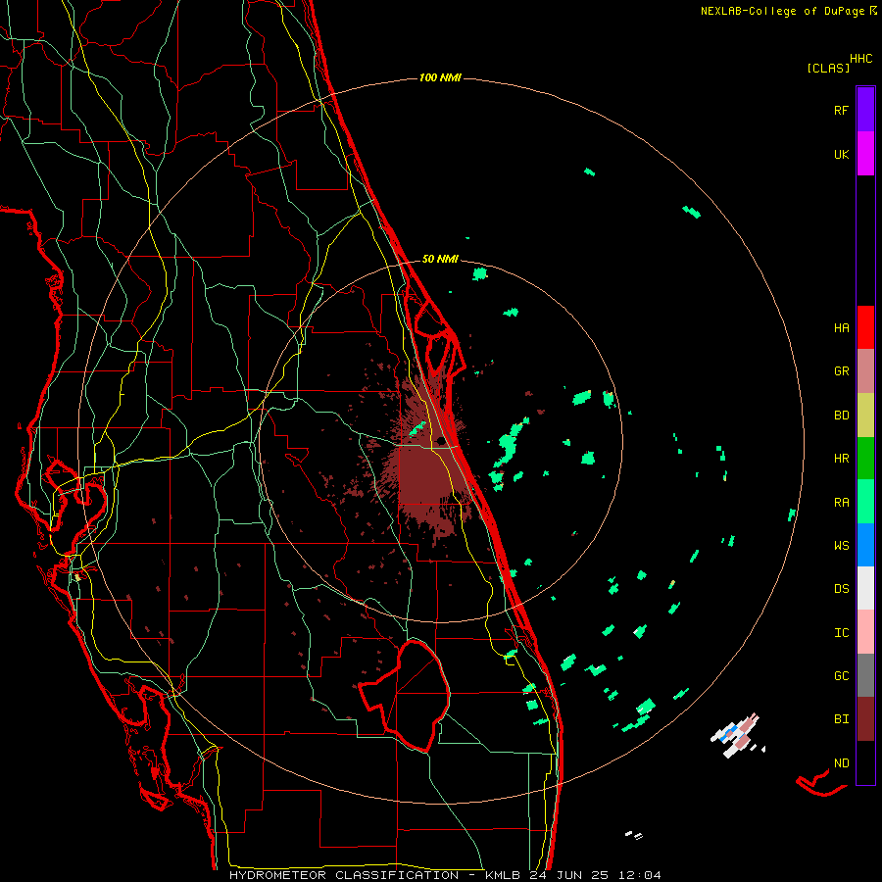Click the light green RA legend swatch
Image resolution: width=882 pixels, height=882 pixels.
pyautogui.click(x=865, y=502)
